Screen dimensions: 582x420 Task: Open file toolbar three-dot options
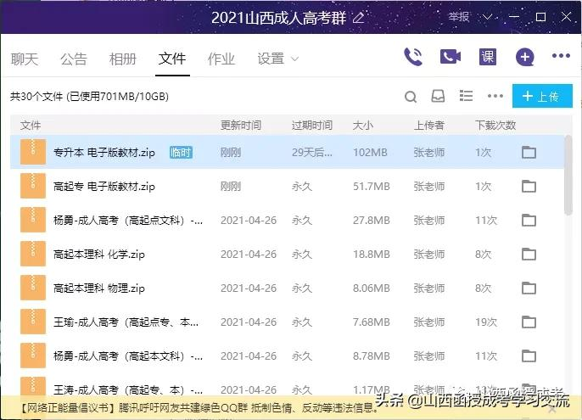tap(495, 96)
